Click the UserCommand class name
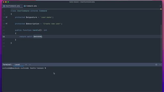This screenshot has width=164, height=92. coord(23,11)
